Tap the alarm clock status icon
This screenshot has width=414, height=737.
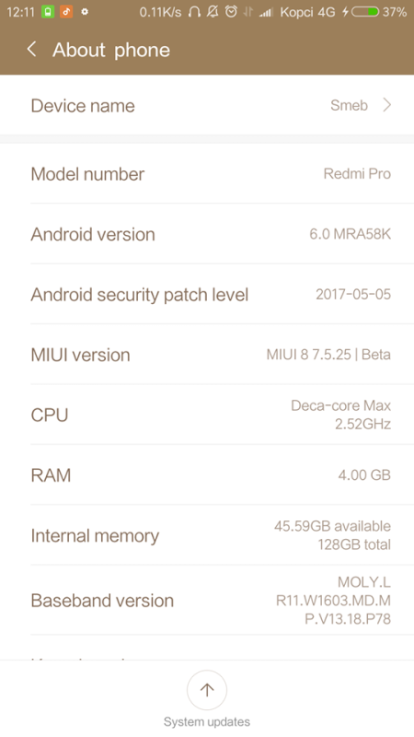tap(231, 12)
